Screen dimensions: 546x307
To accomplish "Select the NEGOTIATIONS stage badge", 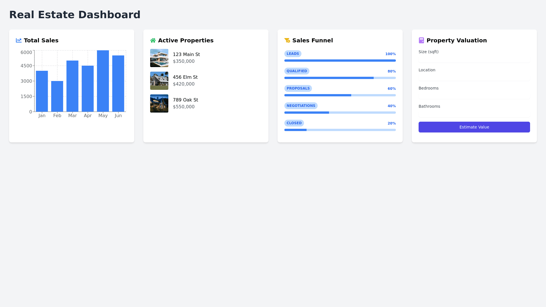I will point(301,106).
